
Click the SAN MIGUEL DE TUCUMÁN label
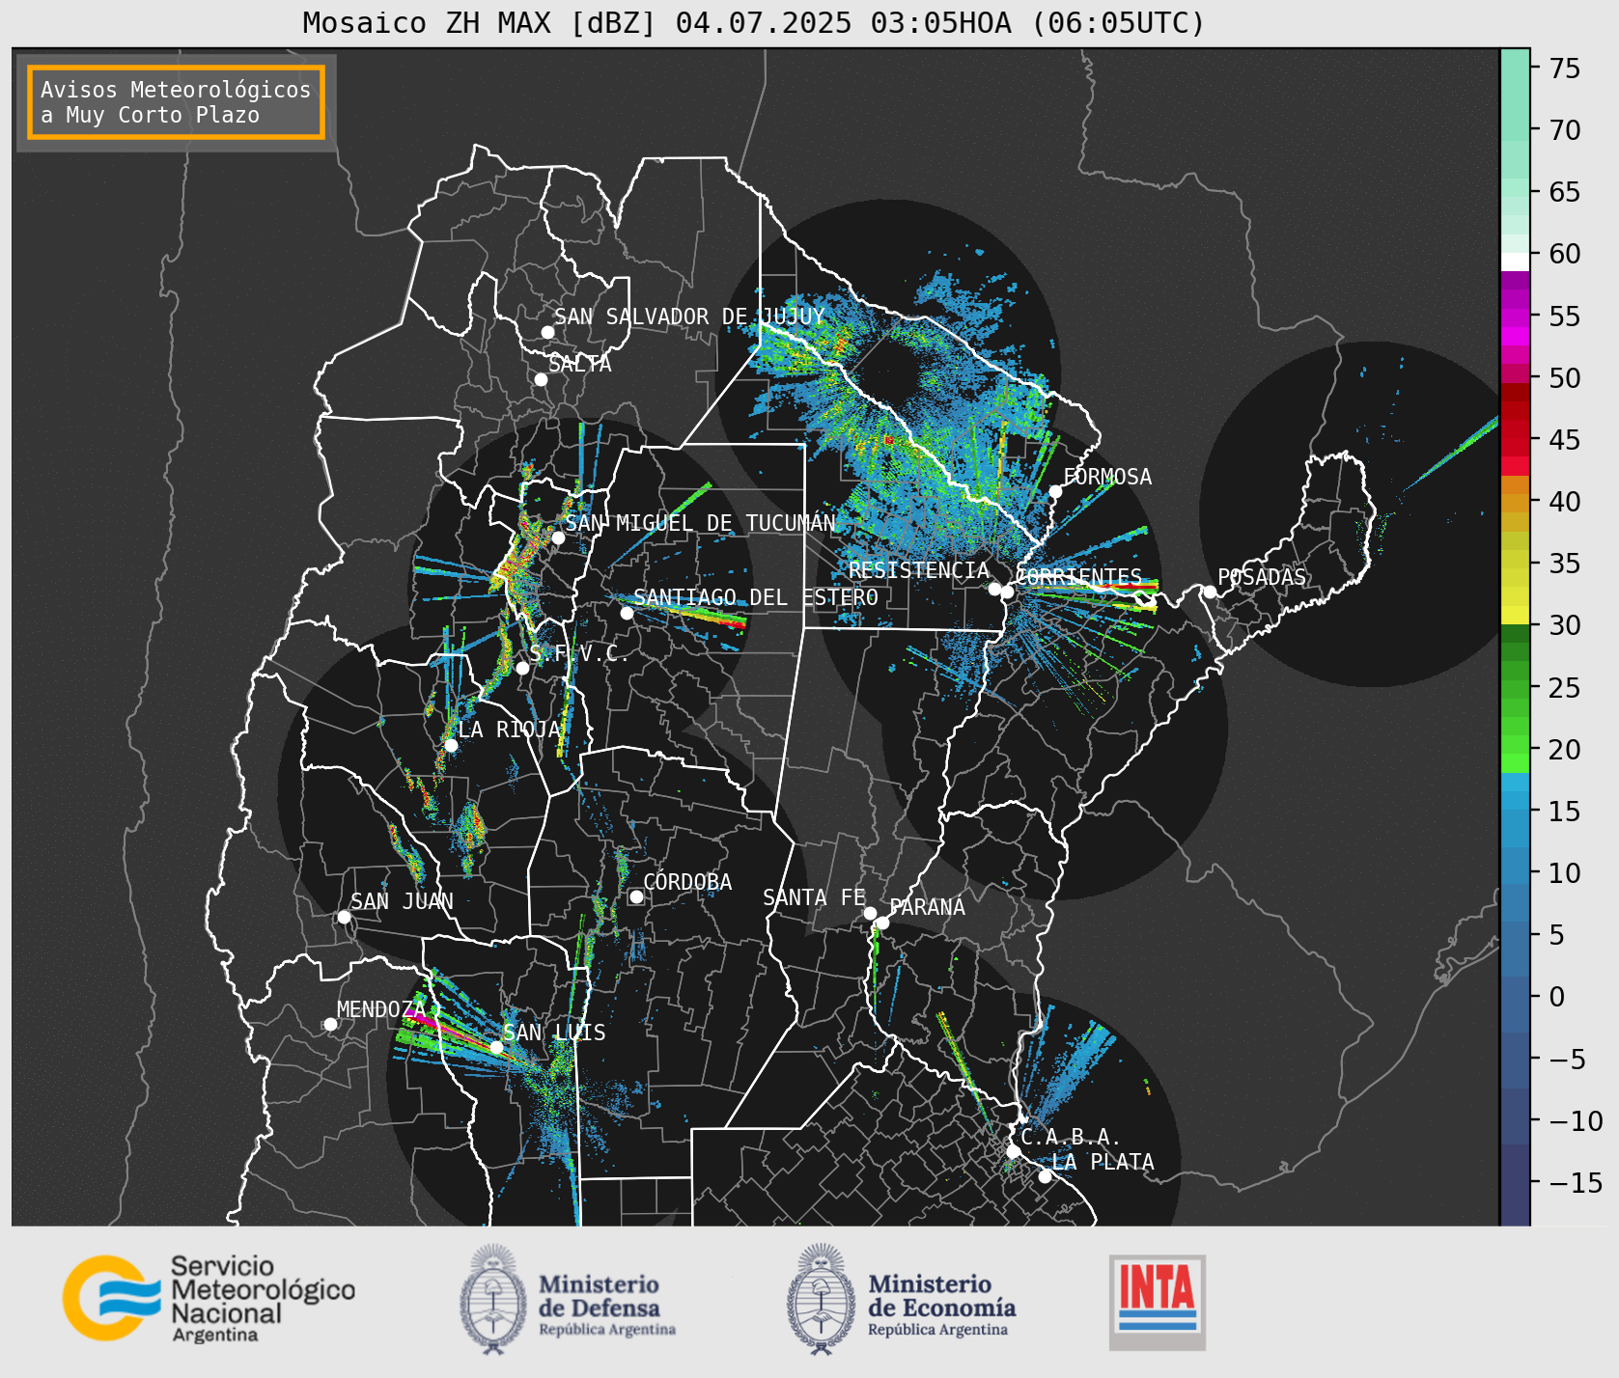click(700, 523)
